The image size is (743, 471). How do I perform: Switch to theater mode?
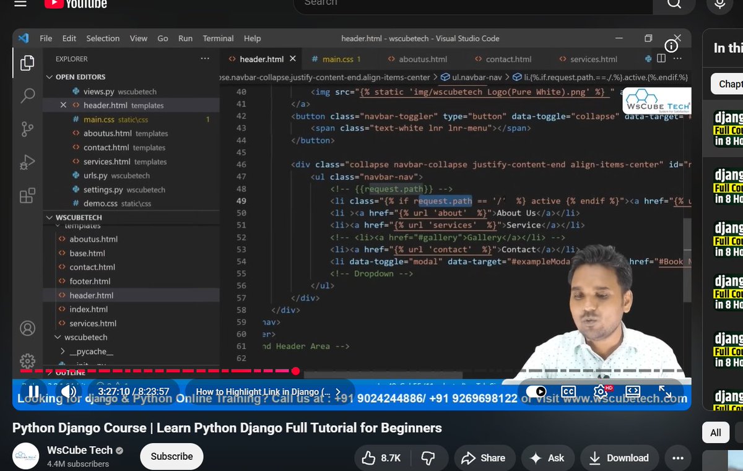632,391
